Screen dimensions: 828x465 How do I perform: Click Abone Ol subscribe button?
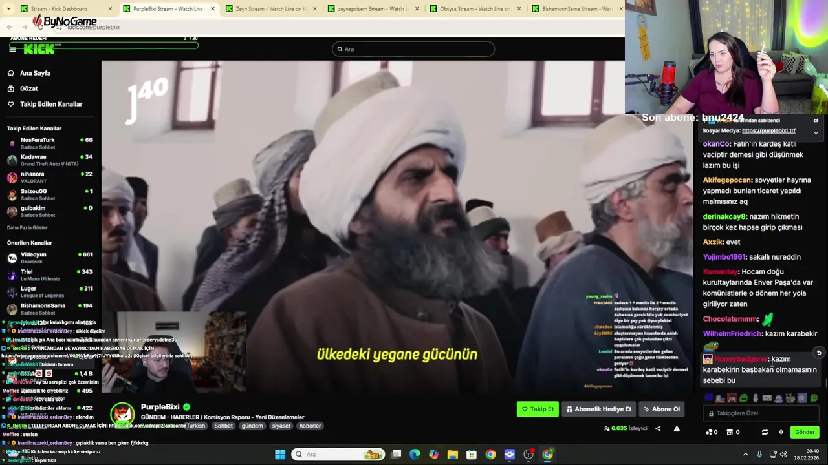661,409
